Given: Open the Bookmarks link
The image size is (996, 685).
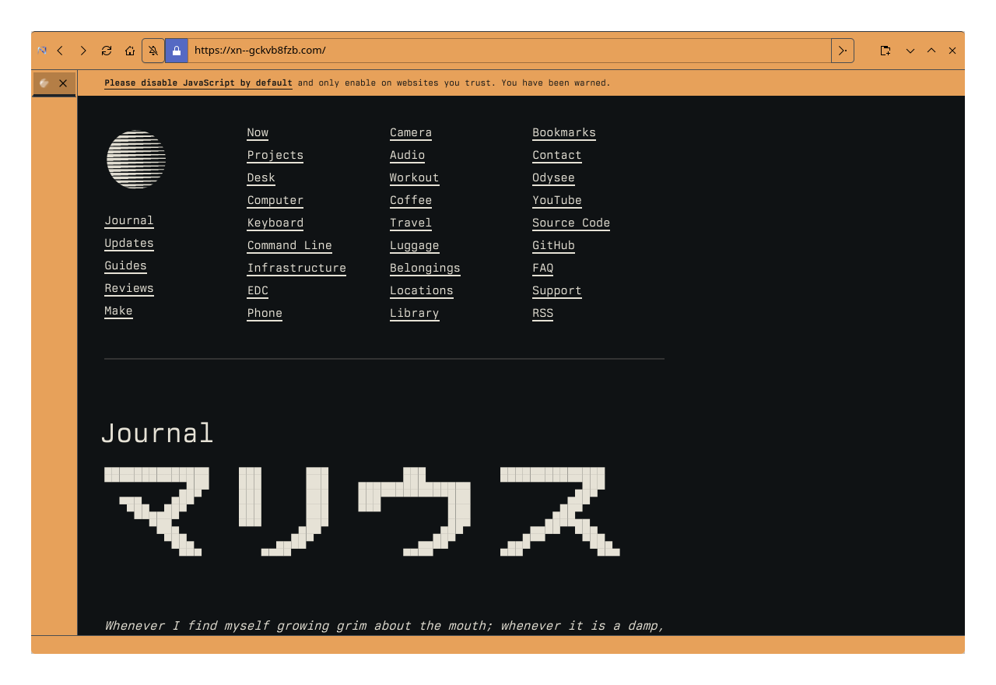Looking at the screenshot, I should click(x=564, y=133).
